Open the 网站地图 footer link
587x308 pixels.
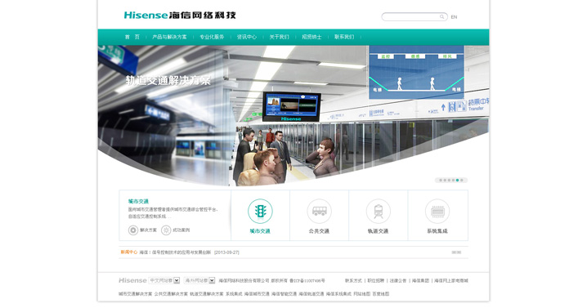(x=362, y=294)
